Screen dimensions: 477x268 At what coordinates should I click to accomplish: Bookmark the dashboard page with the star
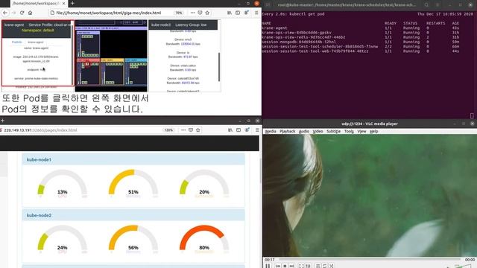[198, 130]
